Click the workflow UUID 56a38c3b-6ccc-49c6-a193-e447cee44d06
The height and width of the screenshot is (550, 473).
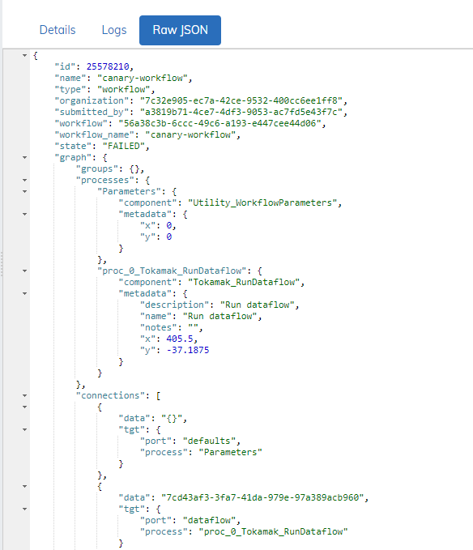tap(219, 123)
